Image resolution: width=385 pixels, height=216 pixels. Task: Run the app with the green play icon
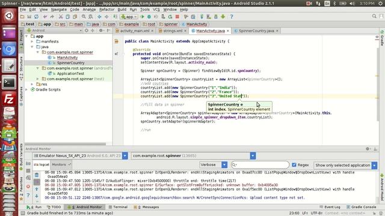(142, 17)
